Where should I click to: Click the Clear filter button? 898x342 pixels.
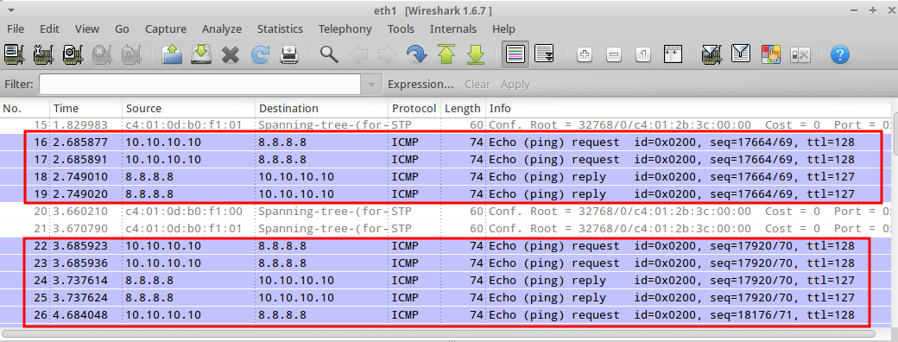(477, 85)
